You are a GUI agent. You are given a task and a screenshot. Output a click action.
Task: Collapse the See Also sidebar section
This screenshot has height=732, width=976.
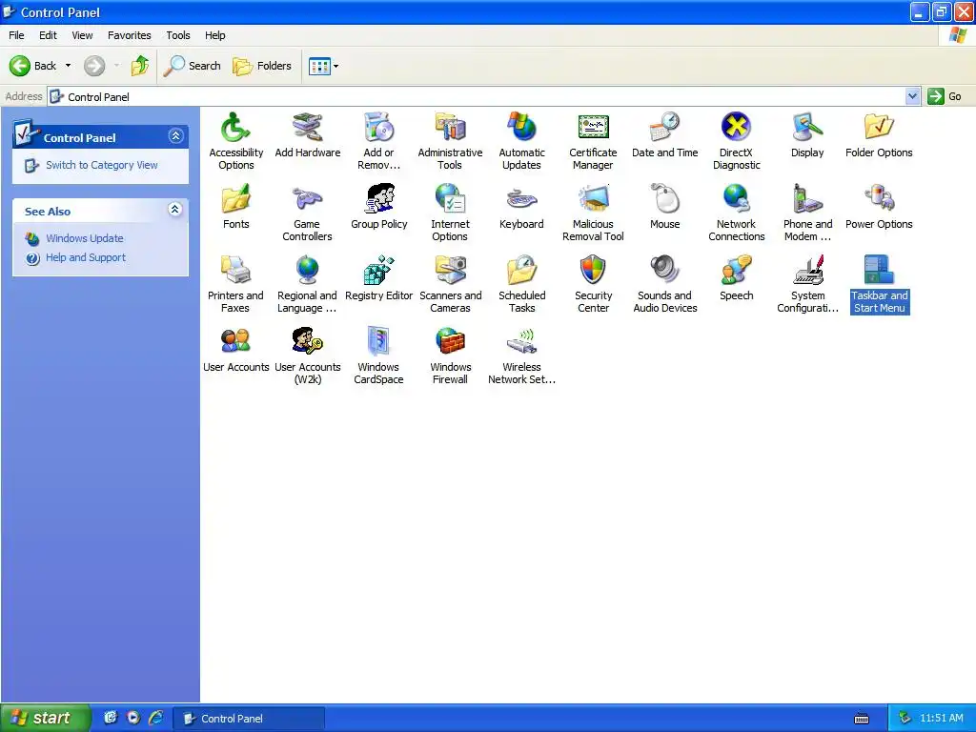(x=175, y=209)
